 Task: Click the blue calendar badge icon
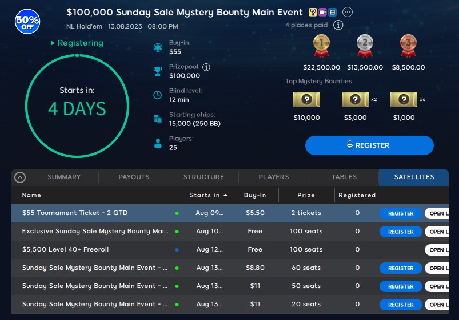(332, 12)
